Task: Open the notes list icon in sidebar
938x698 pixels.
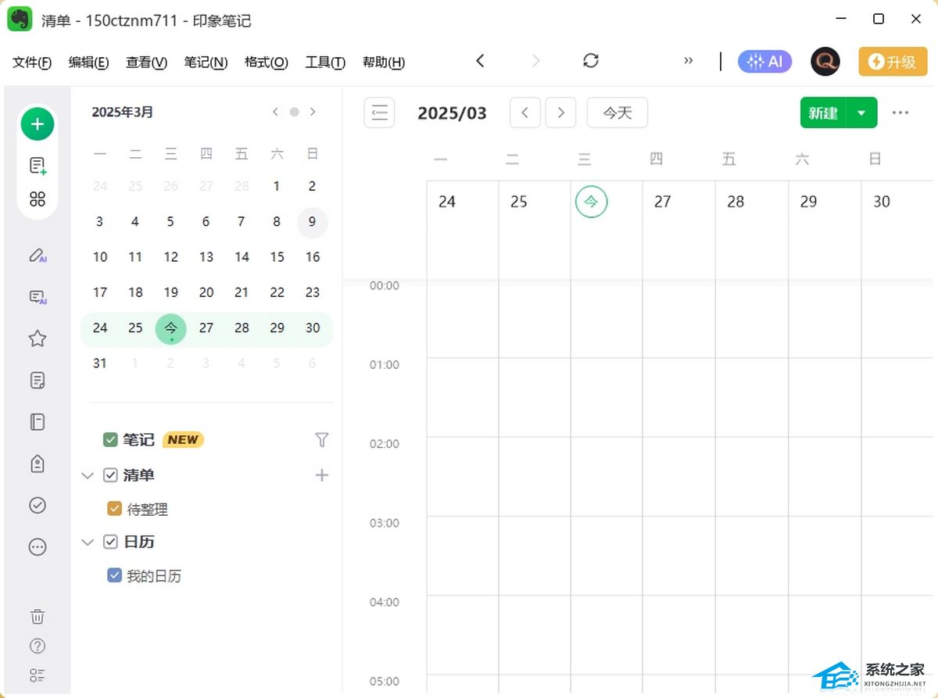Action: coord(38,381)
